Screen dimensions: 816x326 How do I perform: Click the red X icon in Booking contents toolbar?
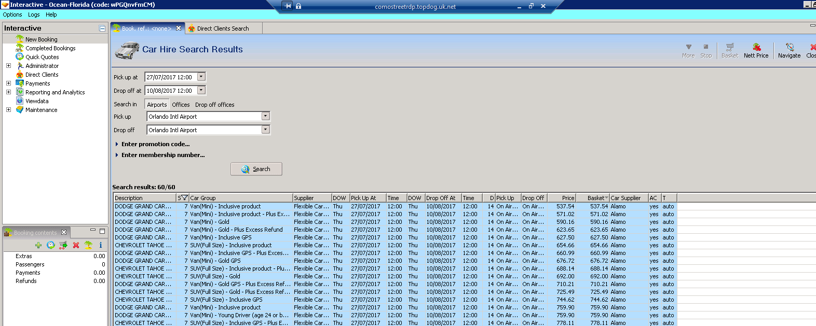pos(76,245)
